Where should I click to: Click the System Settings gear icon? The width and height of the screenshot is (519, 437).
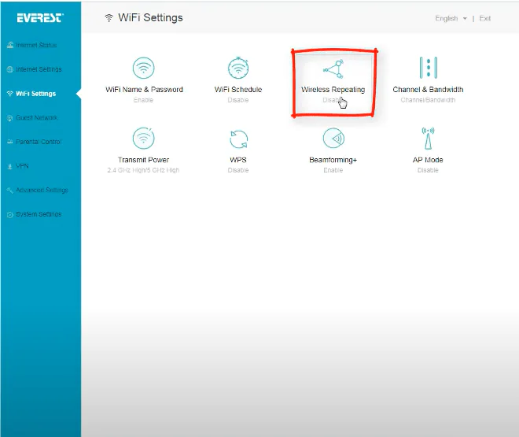pyautogui.click(x=10, y=214)
